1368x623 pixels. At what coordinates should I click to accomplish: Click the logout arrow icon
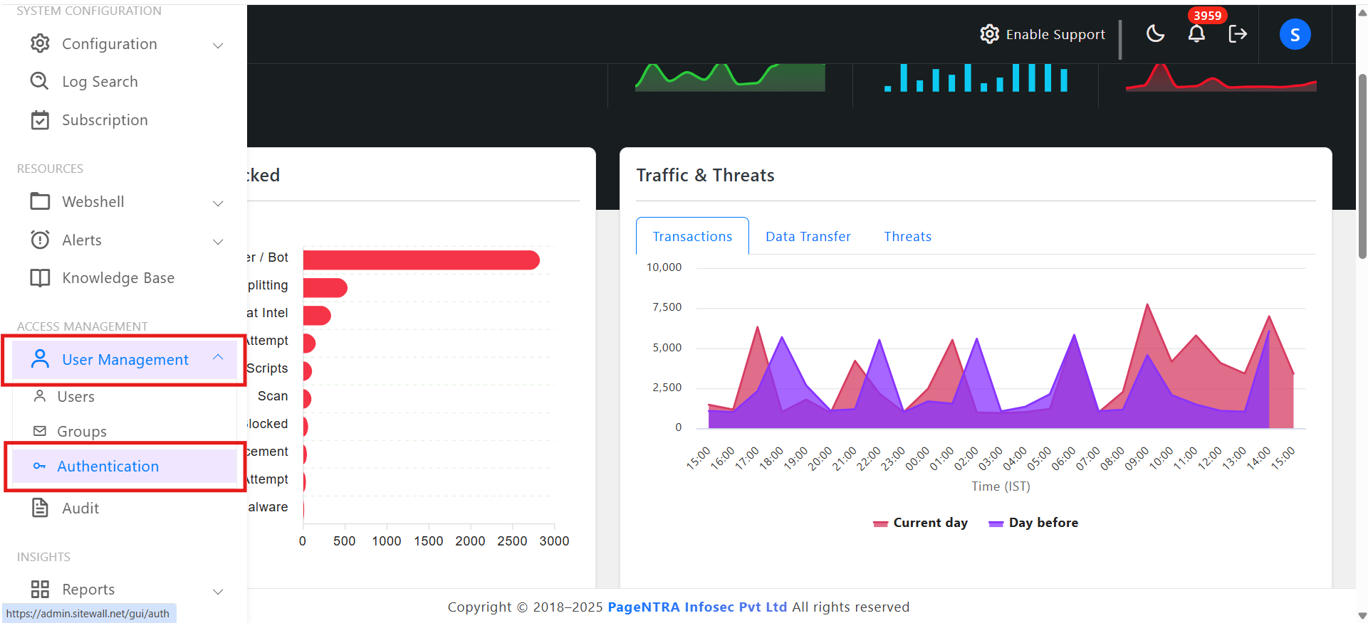(1238, 33)
